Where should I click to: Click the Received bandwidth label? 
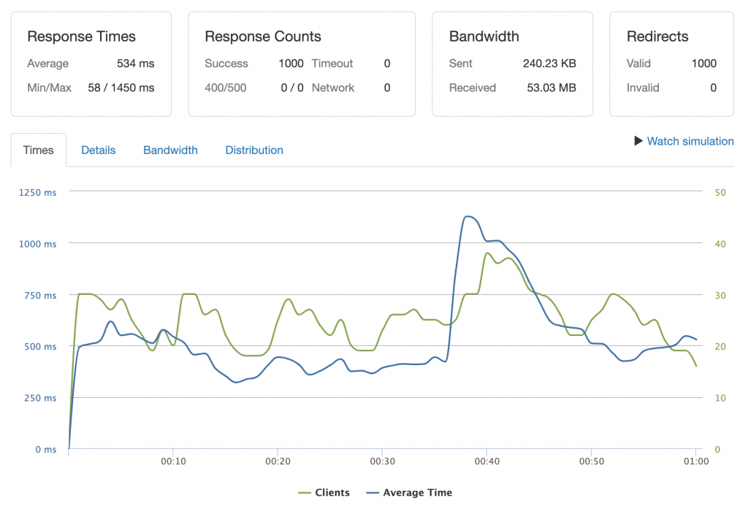pos(473,88)
